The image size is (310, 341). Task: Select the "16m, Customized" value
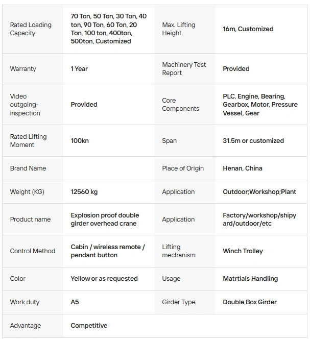pos(248,29)
